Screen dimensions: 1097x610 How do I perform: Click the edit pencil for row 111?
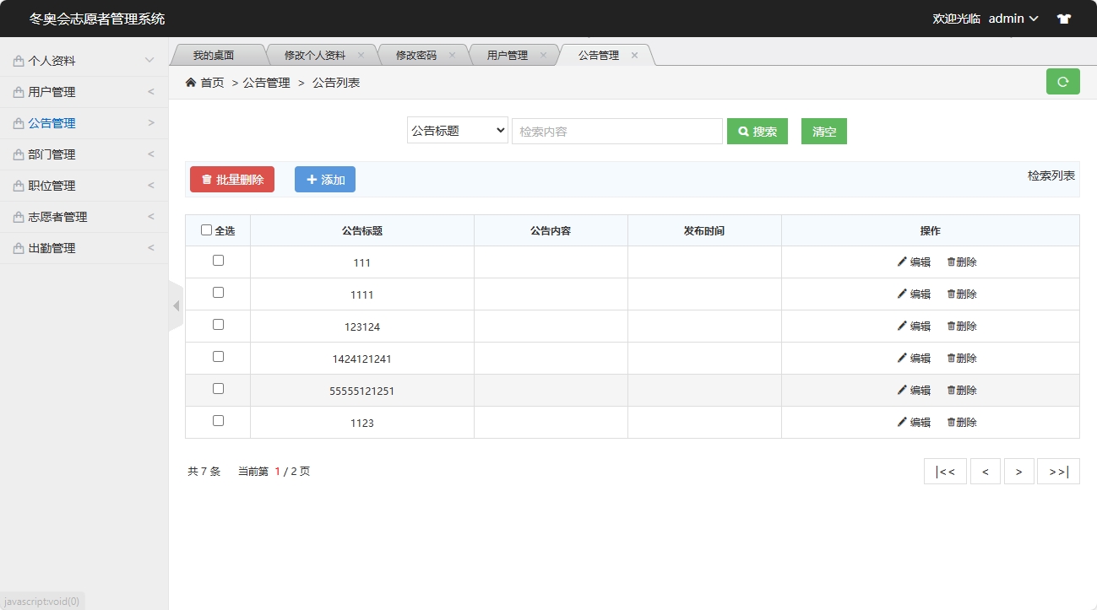(x=902, y=262)
